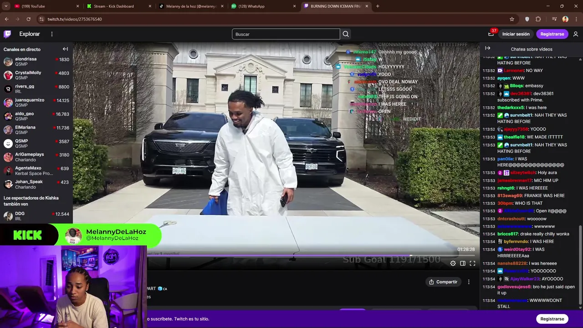This screenshot has height=328, width=583.
Task: Open the AriGameplays channel
Action: point(36,157)
